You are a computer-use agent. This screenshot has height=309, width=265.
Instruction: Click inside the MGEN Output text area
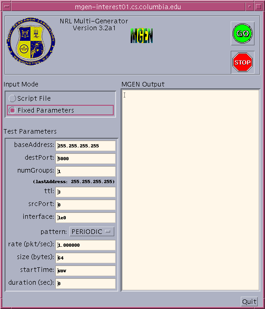click(191, 190)
